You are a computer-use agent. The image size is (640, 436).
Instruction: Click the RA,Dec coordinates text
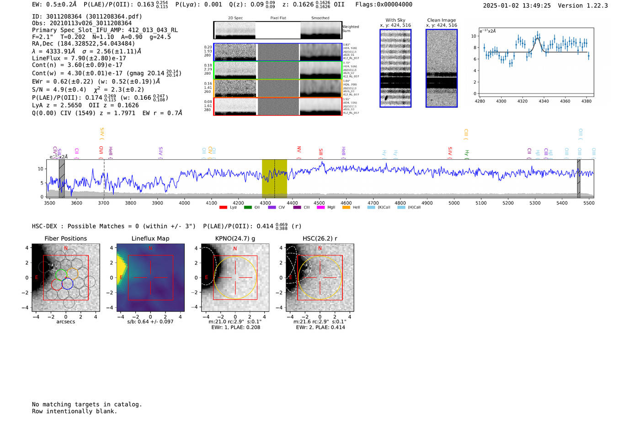83,44
